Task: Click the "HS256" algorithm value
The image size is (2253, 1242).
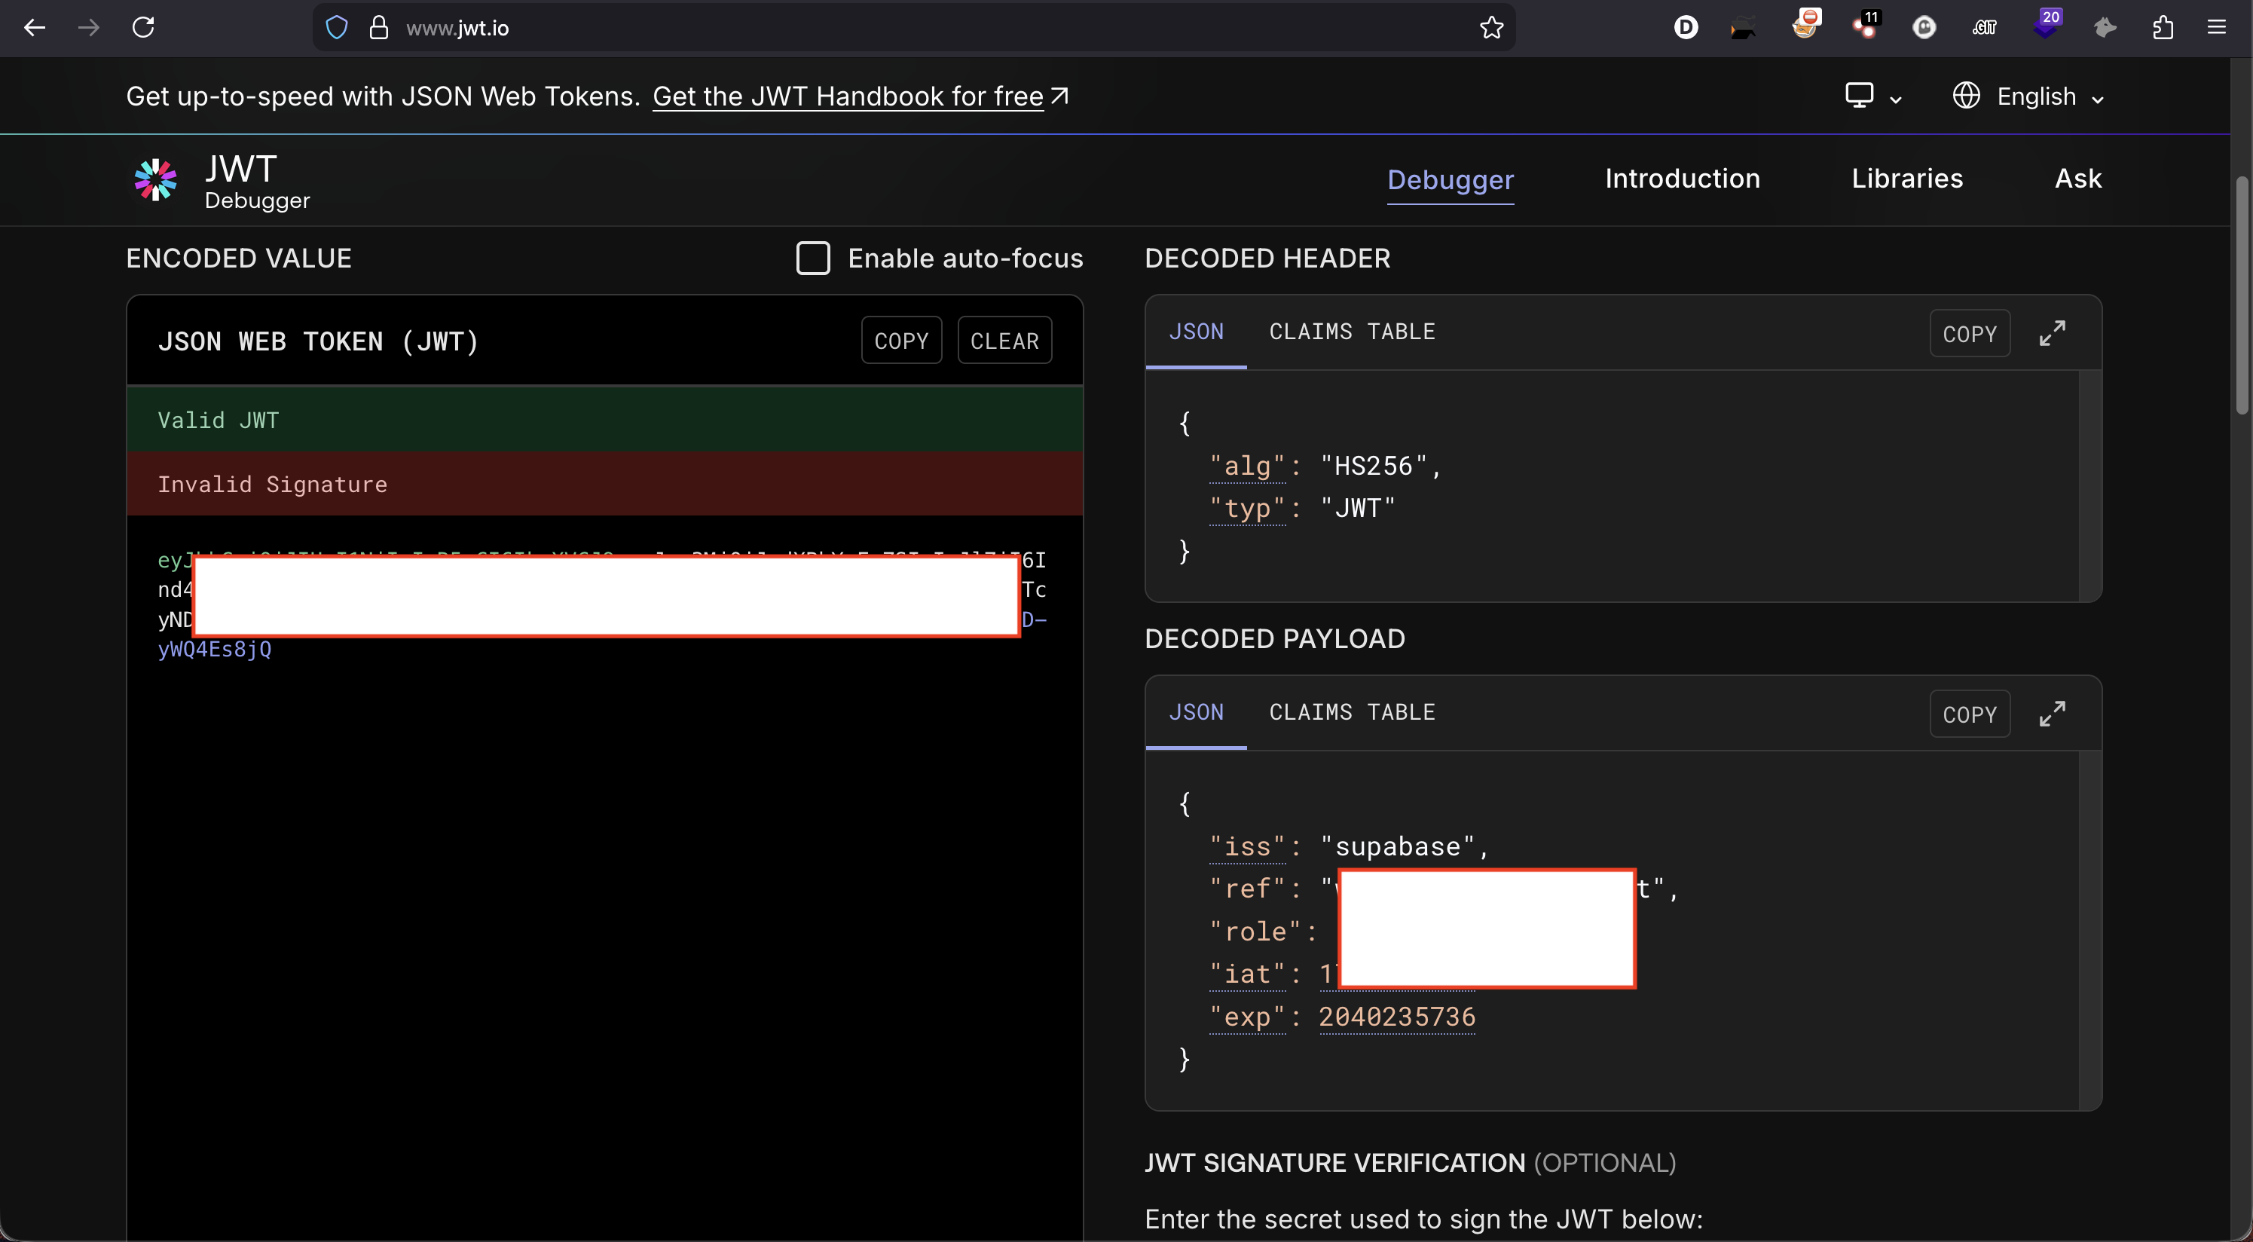Action: (x=1373, y=465)
